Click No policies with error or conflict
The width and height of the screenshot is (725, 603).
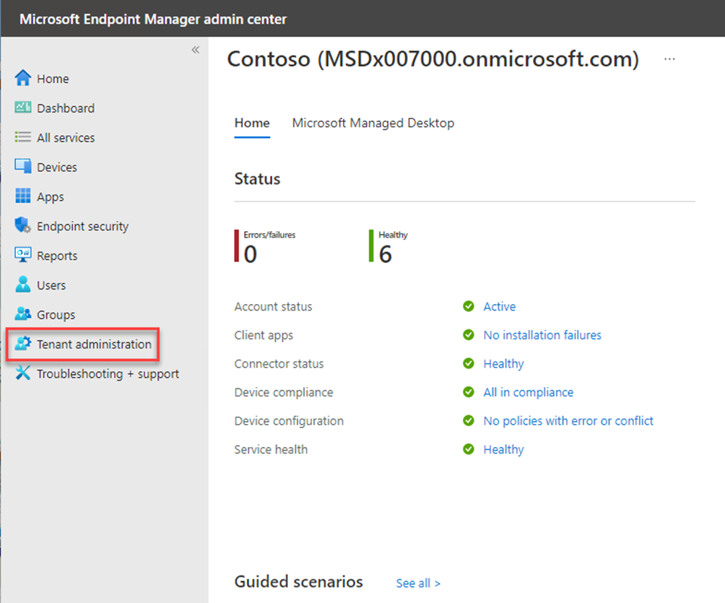568,421
